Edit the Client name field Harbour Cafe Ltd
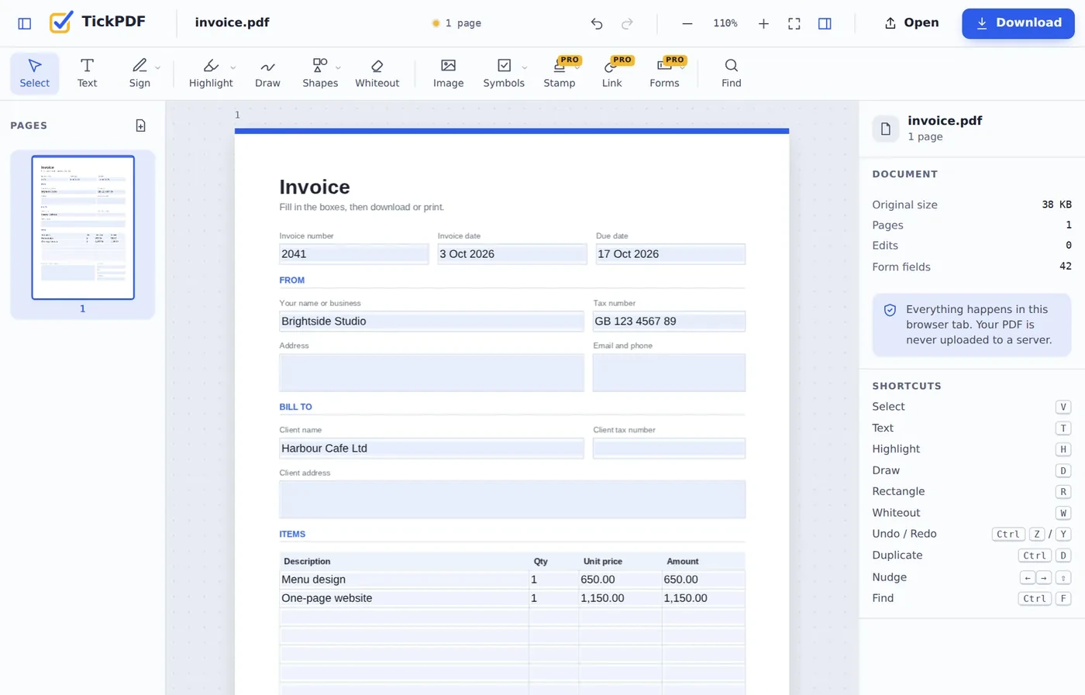1085x695 pixels. [431, 449]
